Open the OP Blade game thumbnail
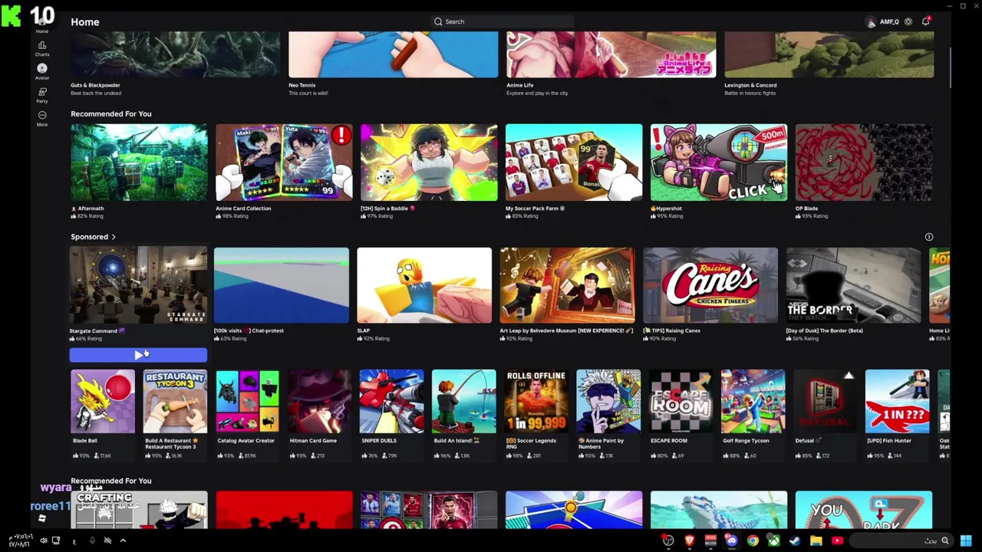 (x=864, y=163)
